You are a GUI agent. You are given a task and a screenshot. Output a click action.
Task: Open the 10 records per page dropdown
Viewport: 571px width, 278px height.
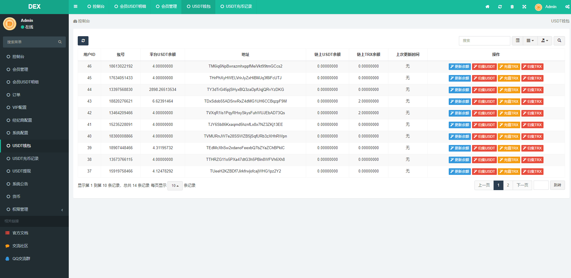[x=175, y=186]
